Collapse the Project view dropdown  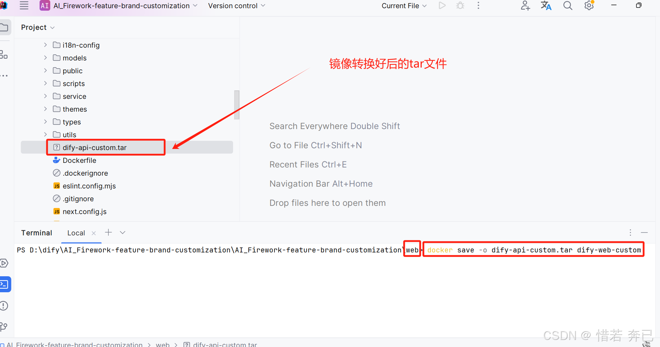[52, 27]
